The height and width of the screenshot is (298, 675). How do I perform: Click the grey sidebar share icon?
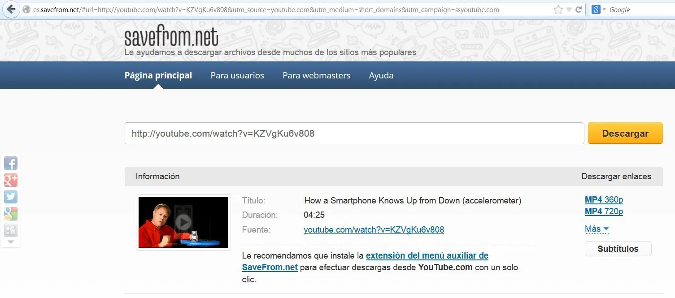coord(11,231)
